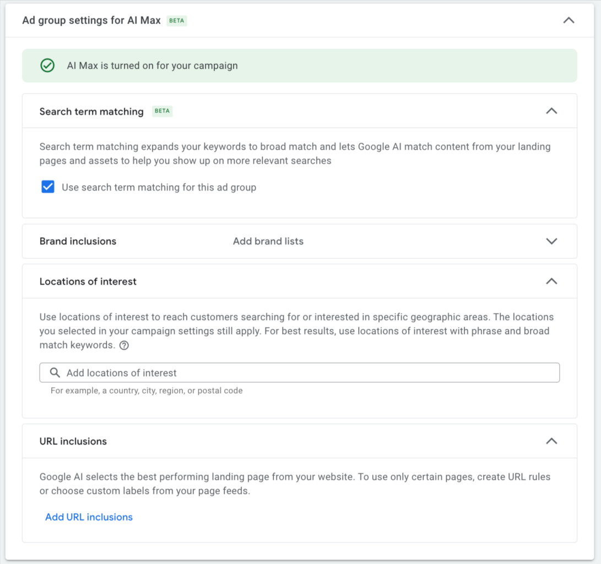Collapse the Ad group settings for AI Max panel
This screenshot has height=564, width=601.
[x=569, y=20]
